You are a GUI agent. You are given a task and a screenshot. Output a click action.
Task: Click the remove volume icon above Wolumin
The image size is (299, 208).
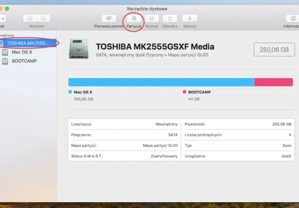pos(44,19)
